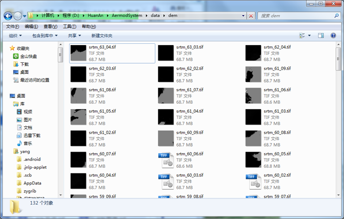Click the Back navigation arrow button

coord(8,16)
